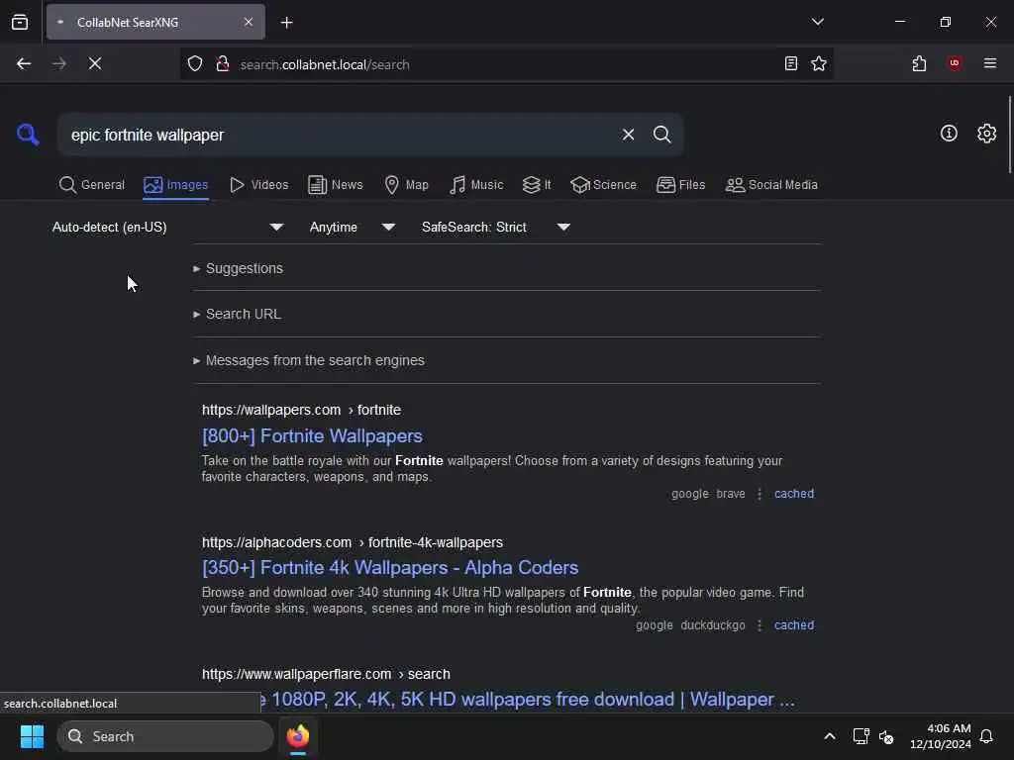Open the SafeSearch: Strict dropdown
1014x760 pixels.
tap(495, 227)
